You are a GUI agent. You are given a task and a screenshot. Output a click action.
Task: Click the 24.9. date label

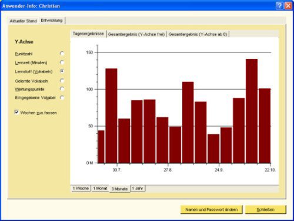(219, 170)
